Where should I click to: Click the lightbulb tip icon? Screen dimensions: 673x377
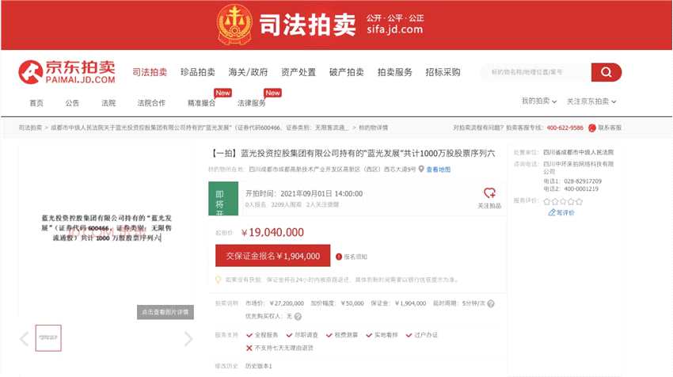[x=218, y=280]
